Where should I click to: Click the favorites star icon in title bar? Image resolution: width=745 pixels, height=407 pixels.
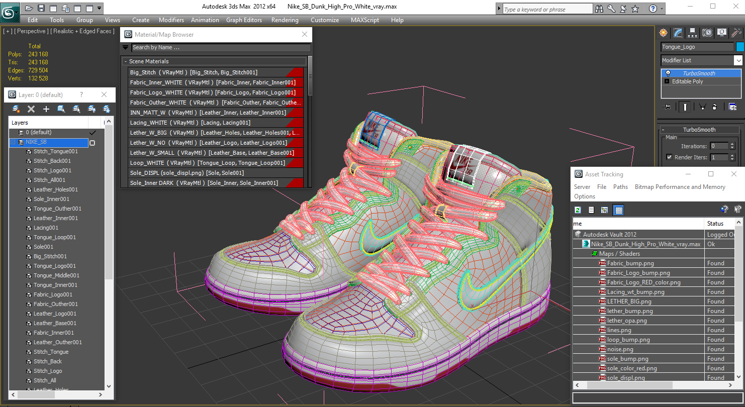click(x=635, y=9)
